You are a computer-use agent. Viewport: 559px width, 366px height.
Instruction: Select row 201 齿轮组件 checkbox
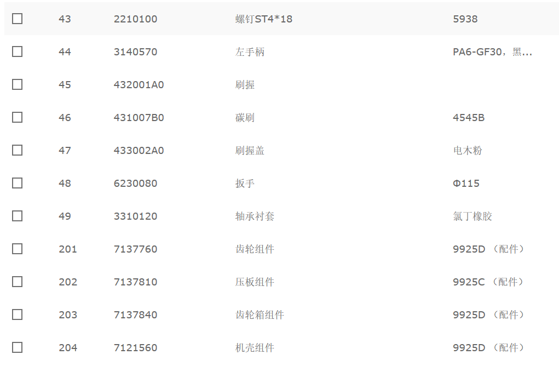coord(17,249)
